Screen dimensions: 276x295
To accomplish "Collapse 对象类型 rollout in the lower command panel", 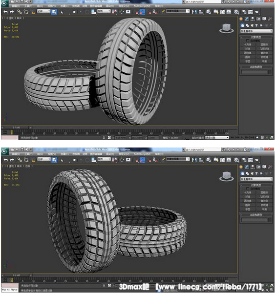I will [x=256, y=185].
